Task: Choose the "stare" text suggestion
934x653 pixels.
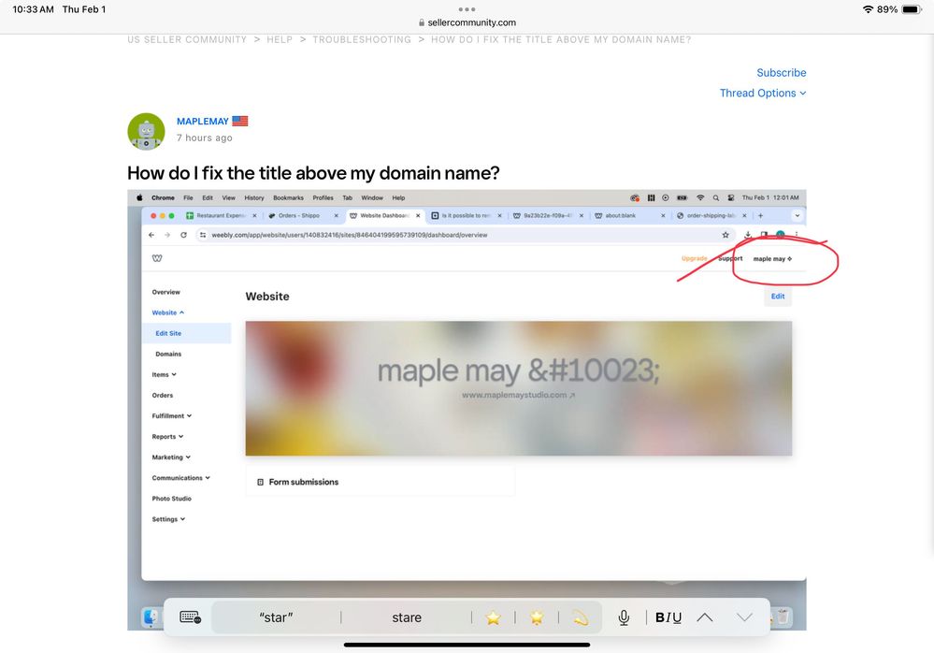Action: pos(407,617)
